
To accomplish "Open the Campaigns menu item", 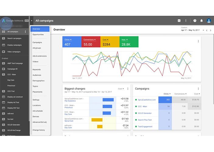I will (37, 42).
